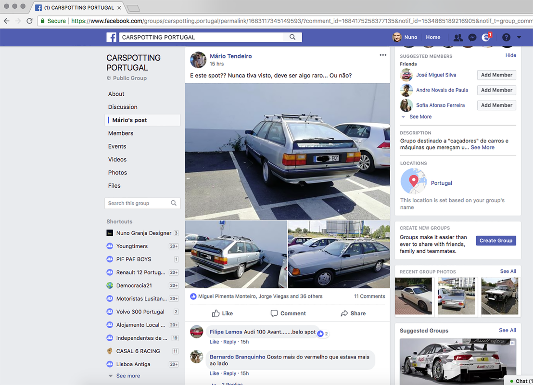Click the like reaction icon beside Miguel Pimenta Monteiro

pyautogui.click(x=193, y=296)
